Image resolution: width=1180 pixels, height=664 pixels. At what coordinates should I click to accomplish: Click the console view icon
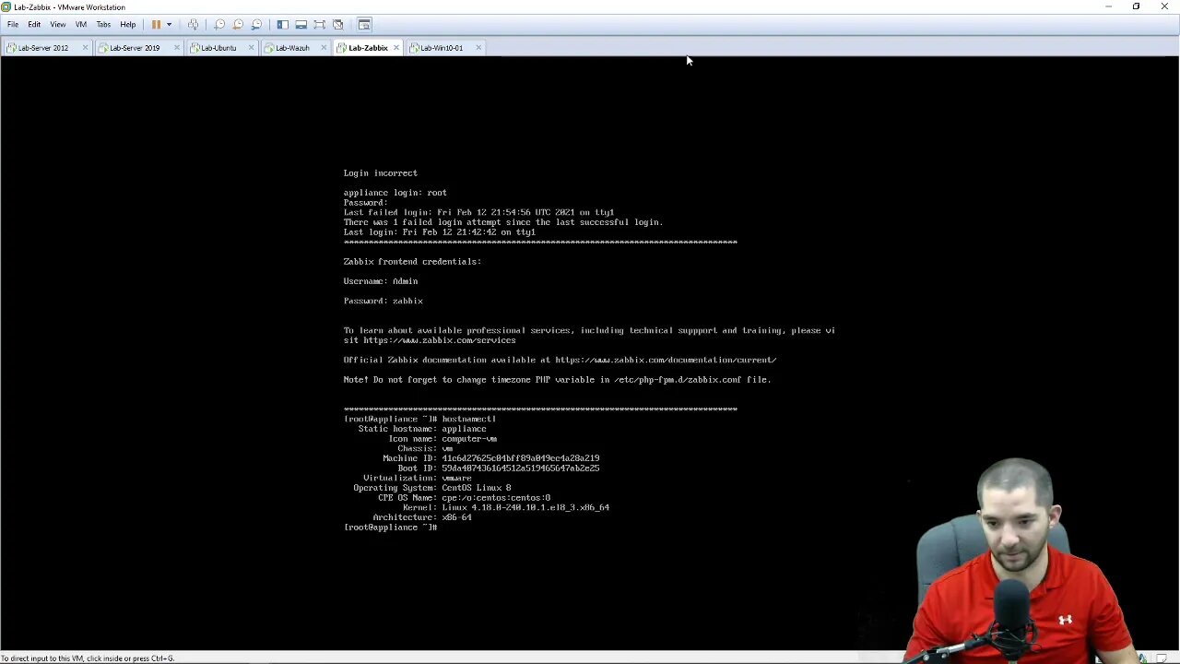(364, 25)
